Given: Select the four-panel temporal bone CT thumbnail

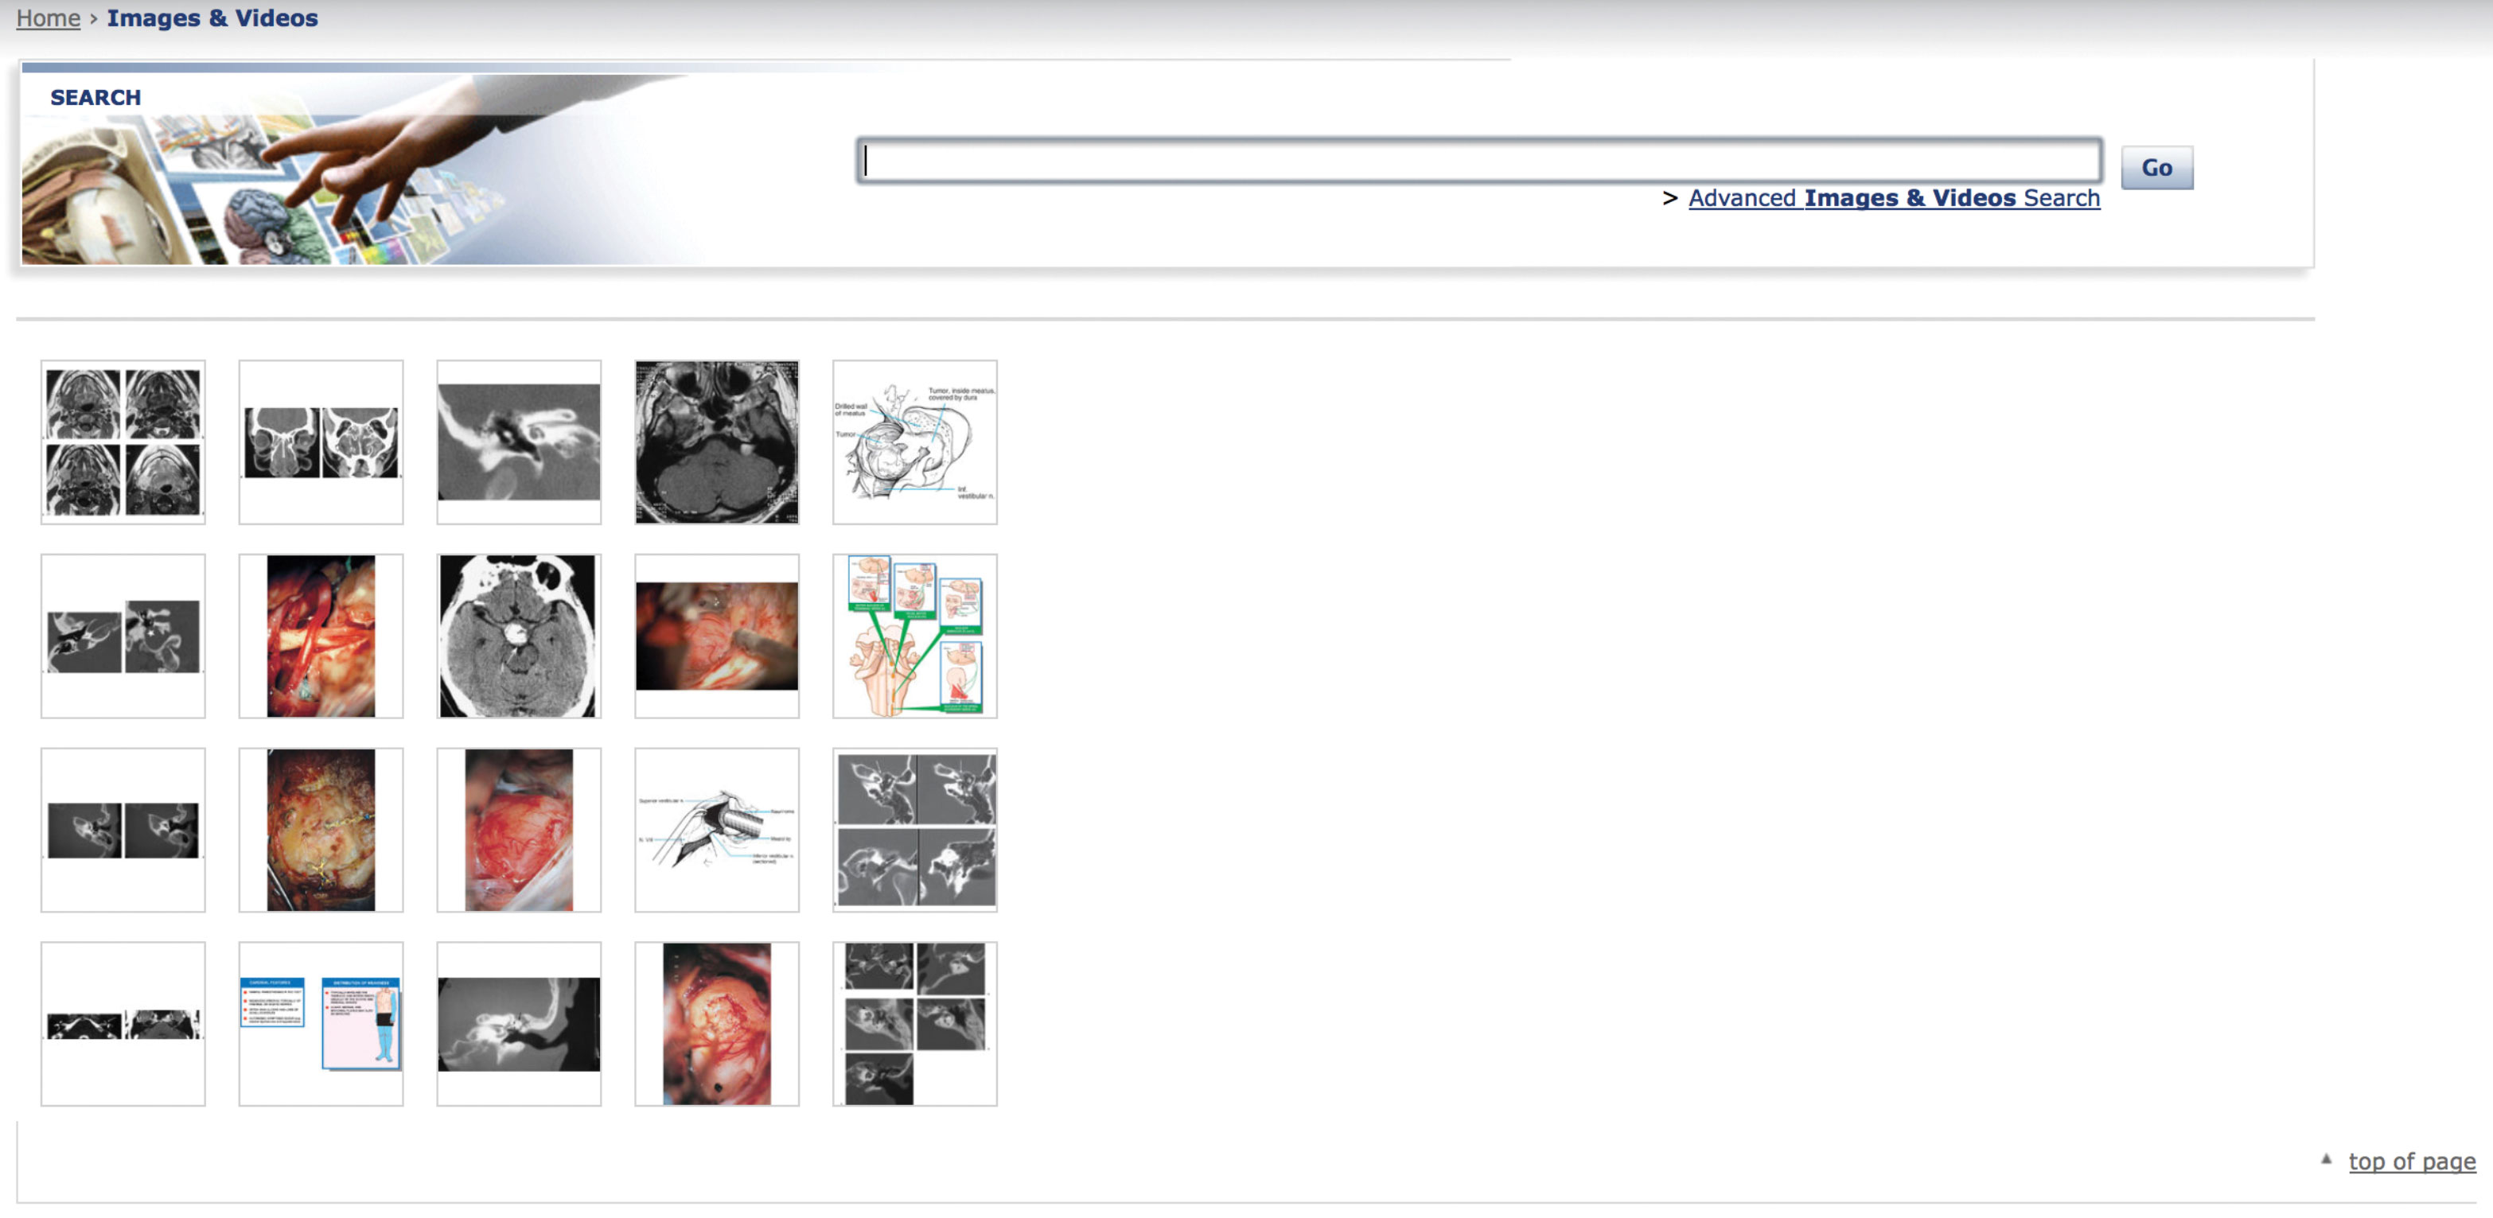Looking at the screenshot, I should [x=914, y=829].
